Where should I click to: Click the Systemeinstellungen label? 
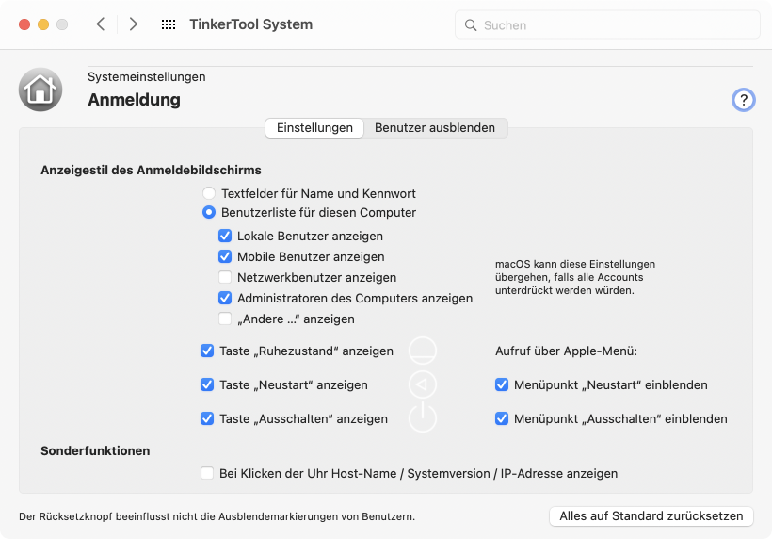tap(147, 77)
